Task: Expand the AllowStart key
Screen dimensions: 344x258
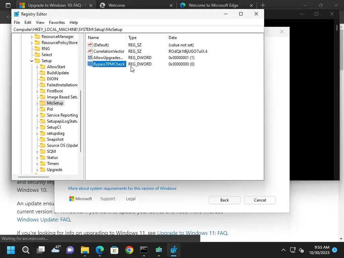Action: (37, 67)
